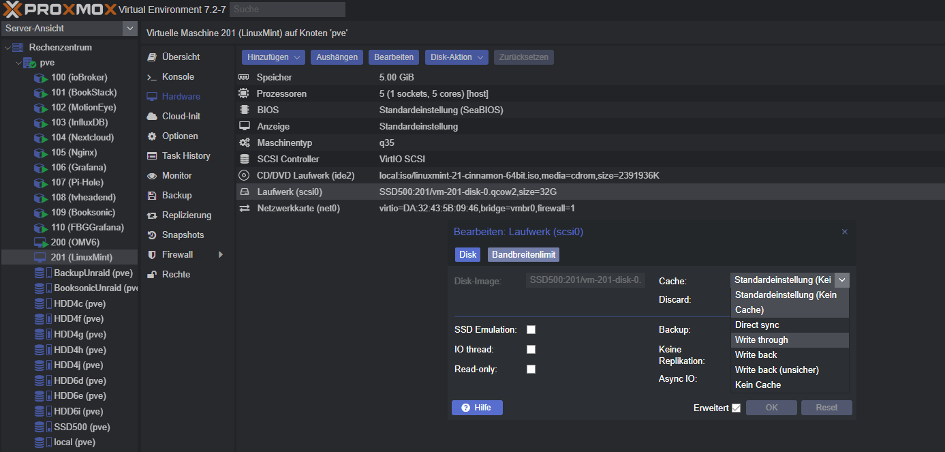Screen dimensions: 945x452
Task: Click the Anzeige display icon
Action: pos(244,126)
